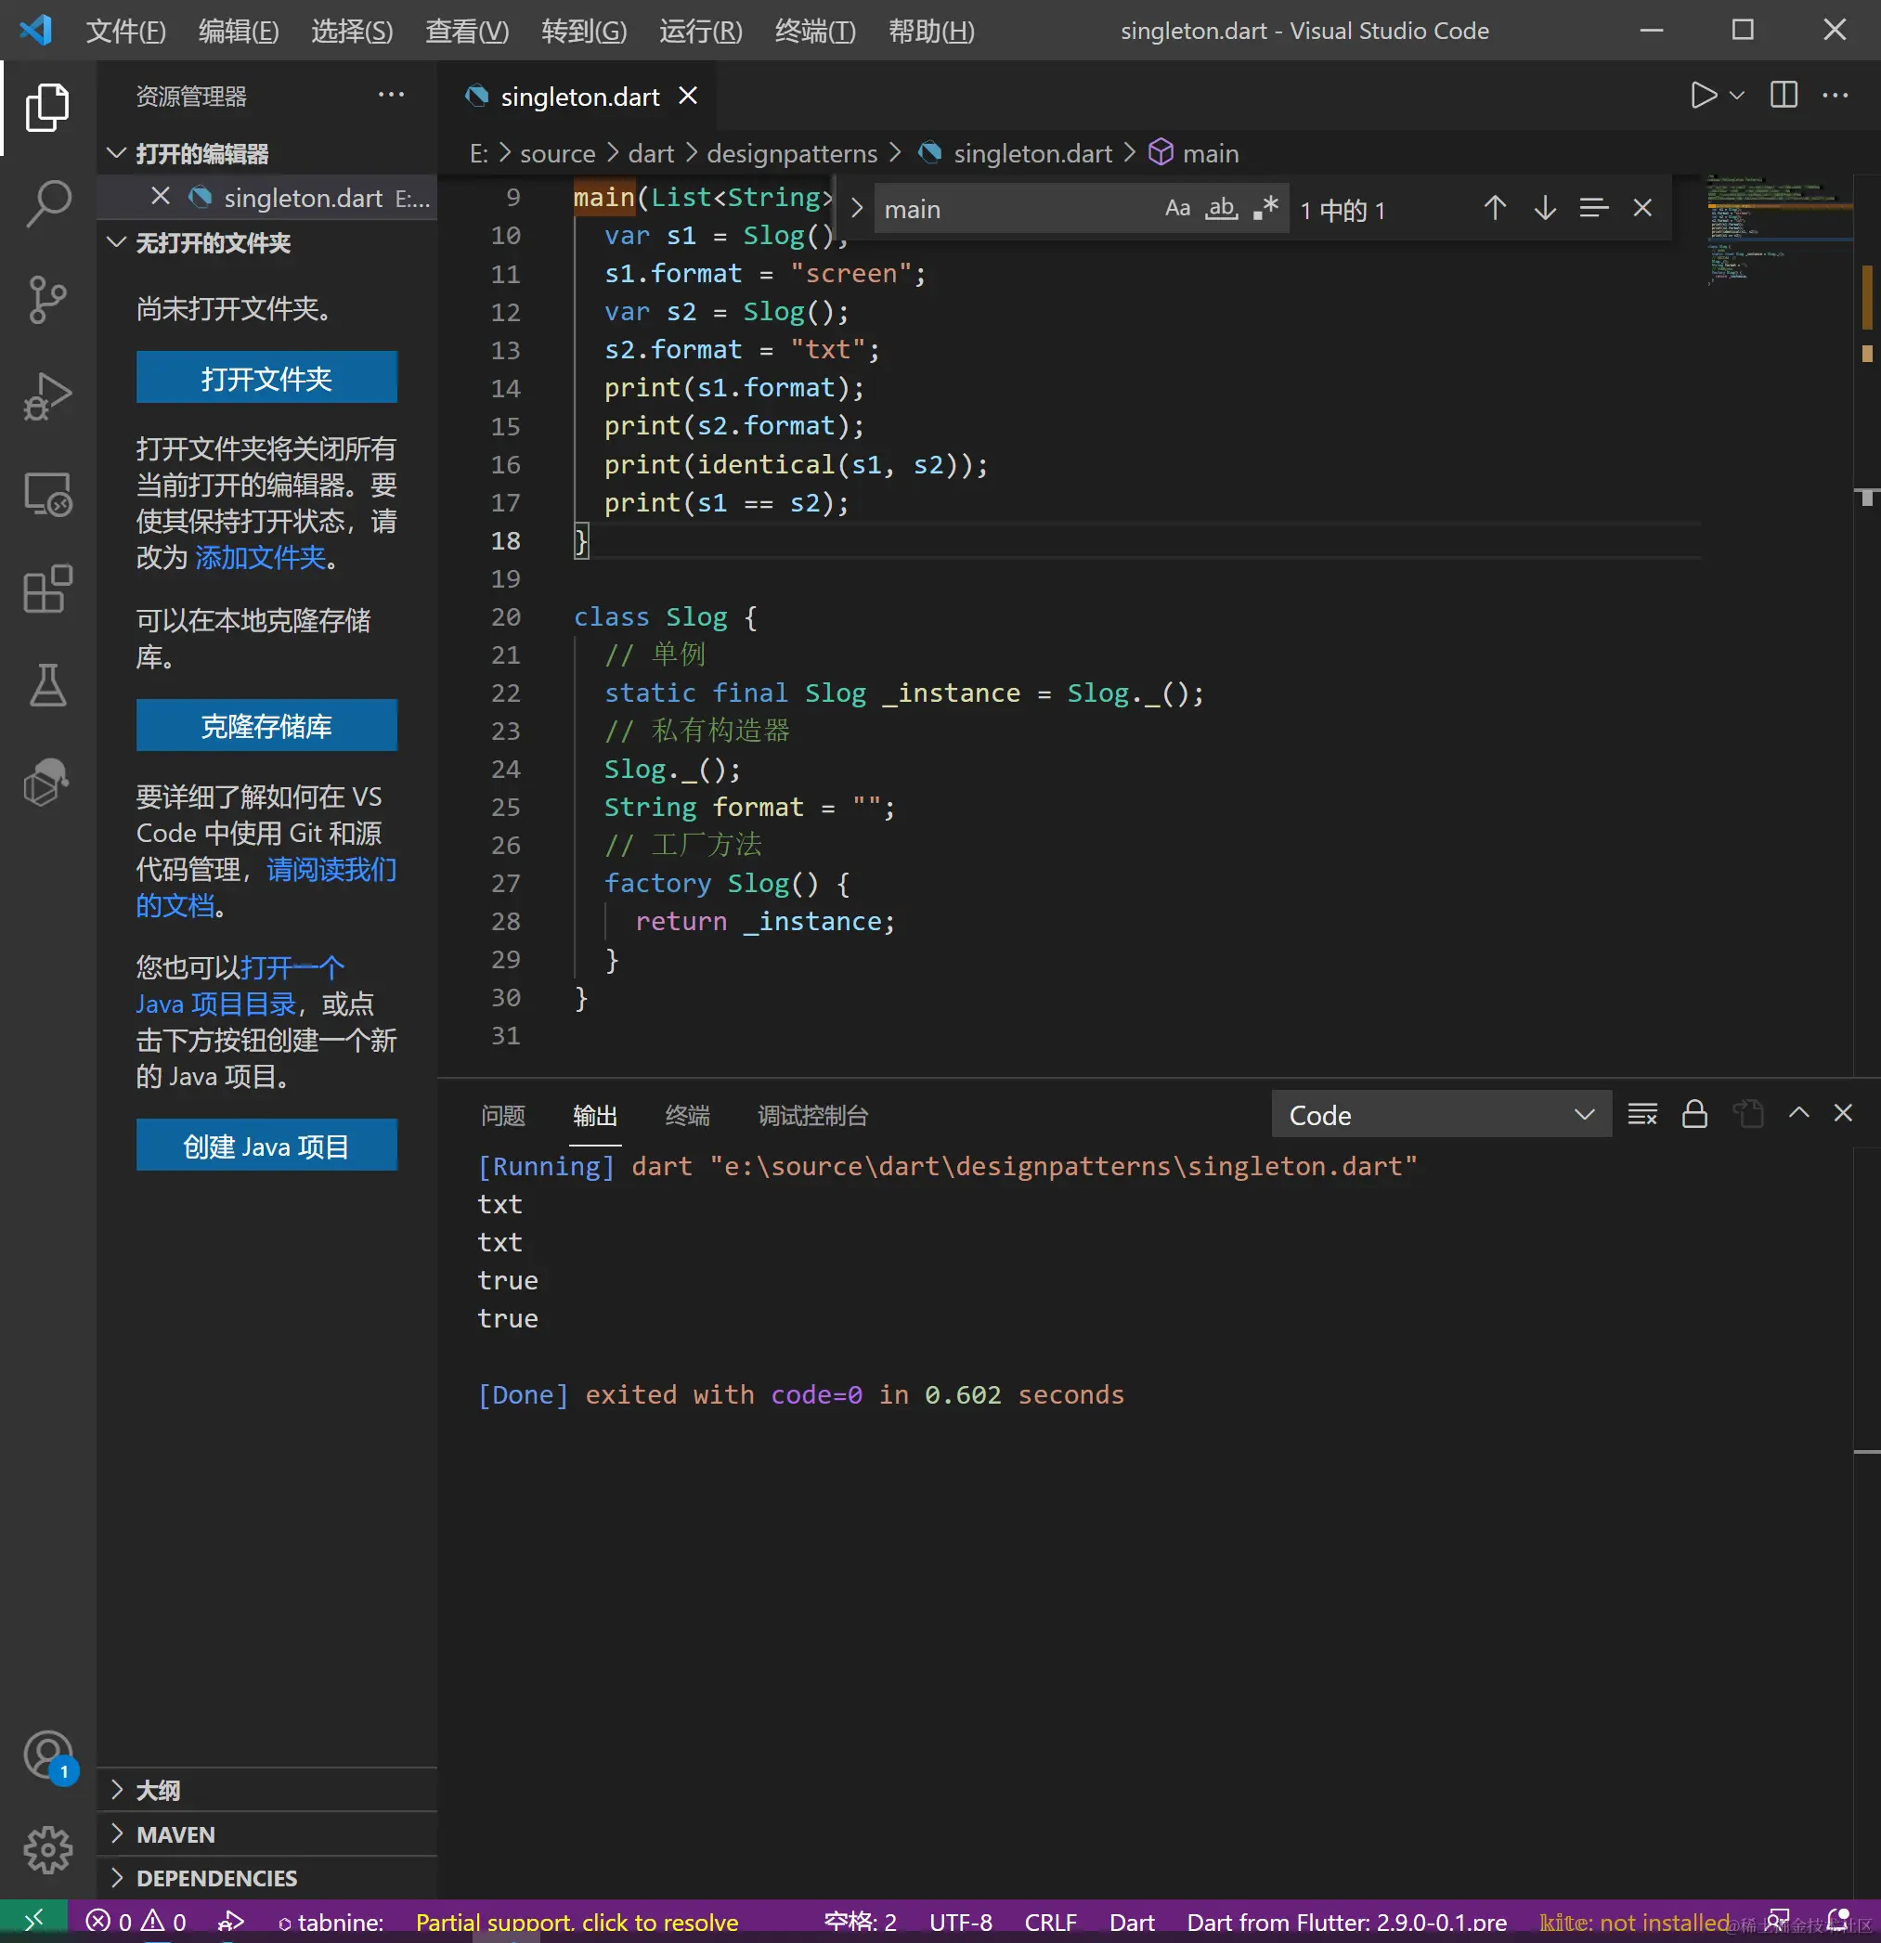Toggle Match Case in find widget
The image size is (1881, 1943).
point(1177,208)
